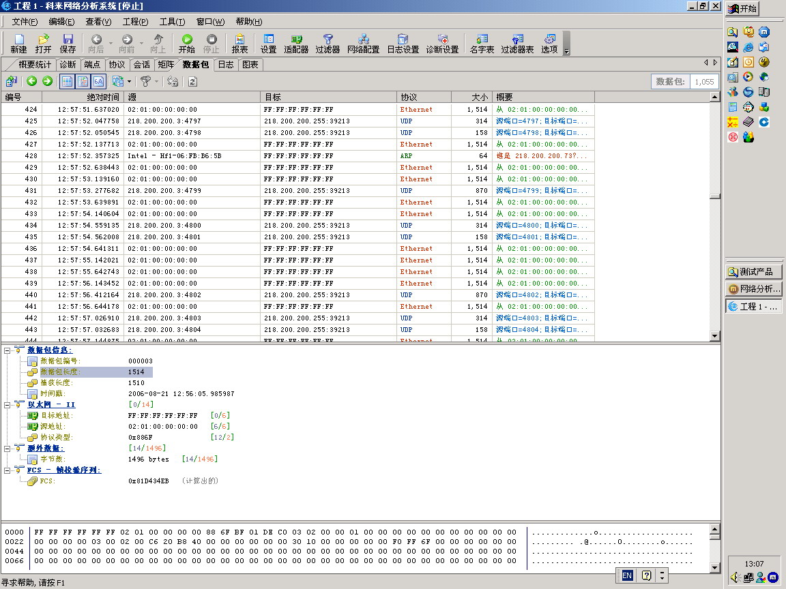Click the 诊断设置 diagnosis settings icon

click(x=442, y=44)
